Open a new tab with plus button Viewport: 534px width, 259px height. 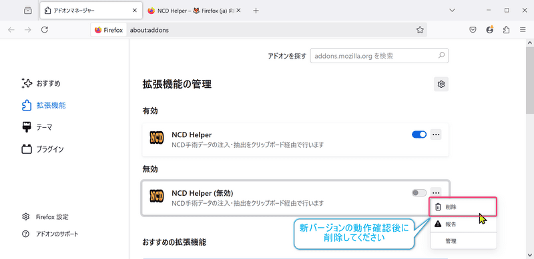click(x=256, y=11)
